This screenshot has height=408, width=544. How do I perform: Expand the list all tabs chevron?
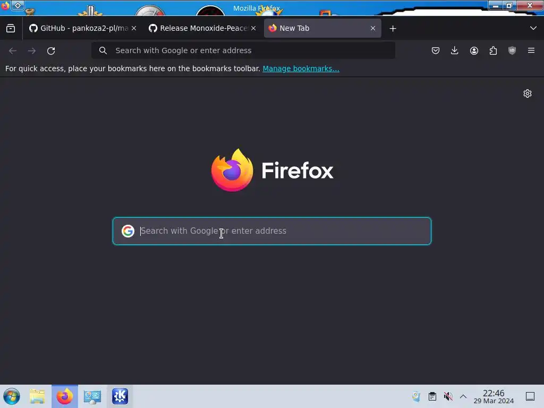[x=533, y=28]
